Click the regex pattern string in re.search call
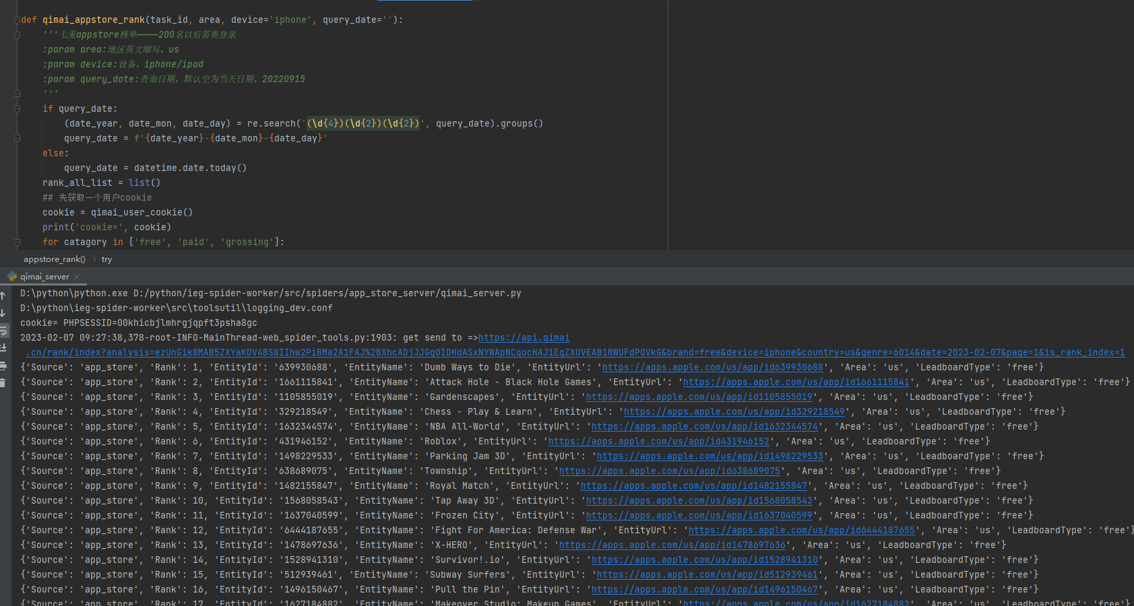This screenshot has width=1134, height=606. [363, 123]
